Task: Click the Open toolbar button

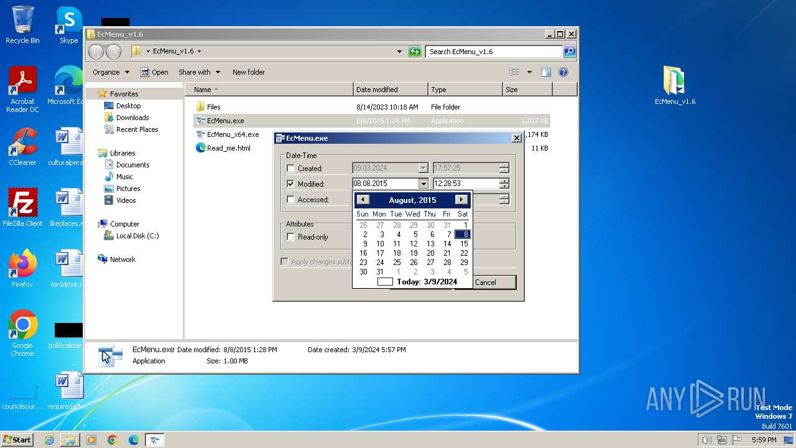Action: point(154,72)
